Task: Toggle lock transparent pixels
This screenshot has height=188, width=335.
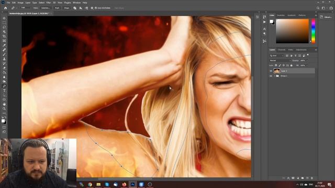Action: click(x=276, y=65)
